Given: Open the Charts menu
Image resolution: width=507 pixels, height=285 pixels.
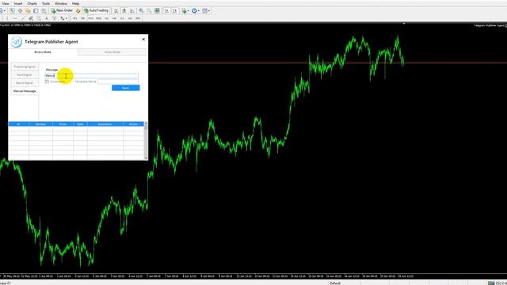Looking at the screenshot, I should pyautogui.click(x=32, y=3).
